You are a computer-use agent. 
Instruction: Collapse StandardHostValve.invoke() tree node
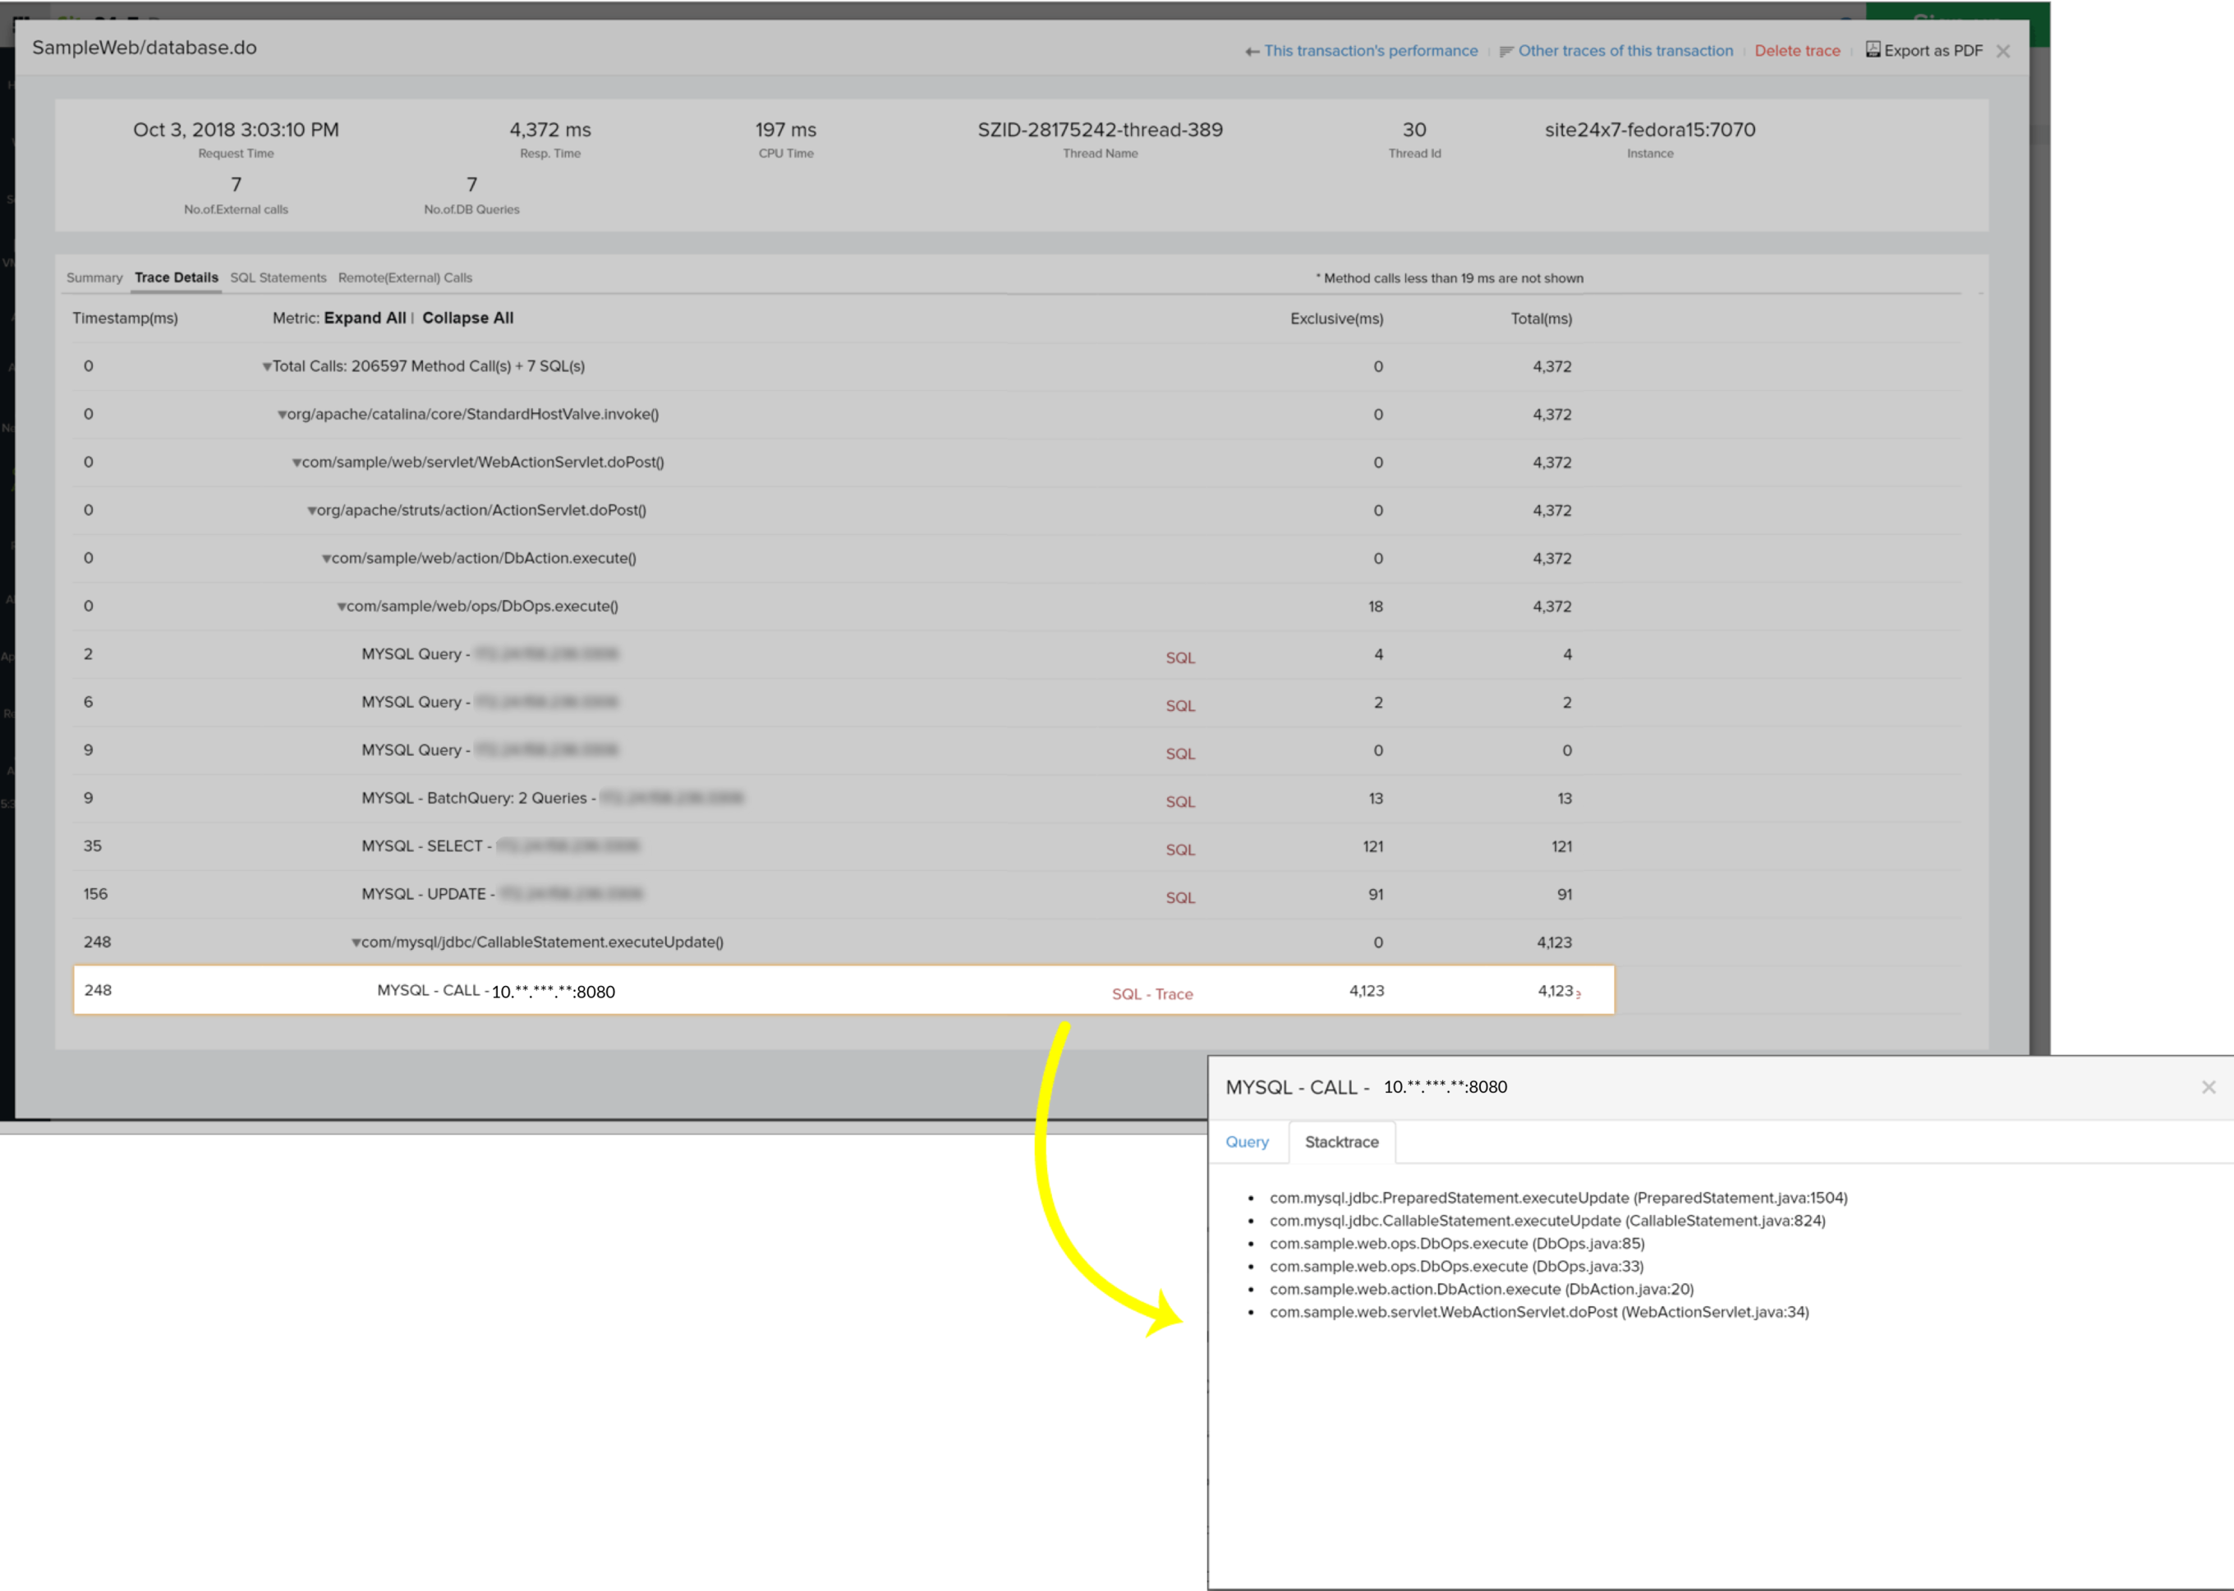click(283, 415)
